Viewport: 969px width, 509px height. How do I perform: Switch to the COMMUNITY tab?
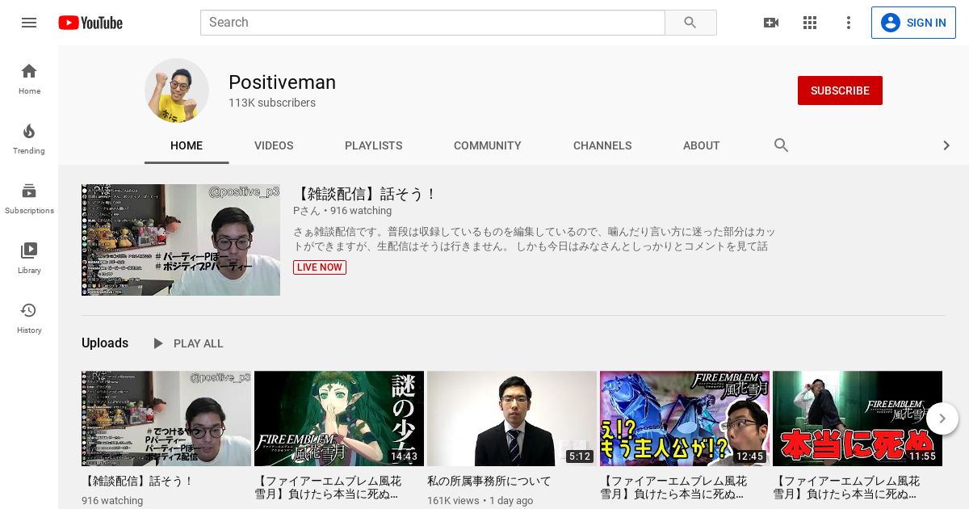[487, 145]
